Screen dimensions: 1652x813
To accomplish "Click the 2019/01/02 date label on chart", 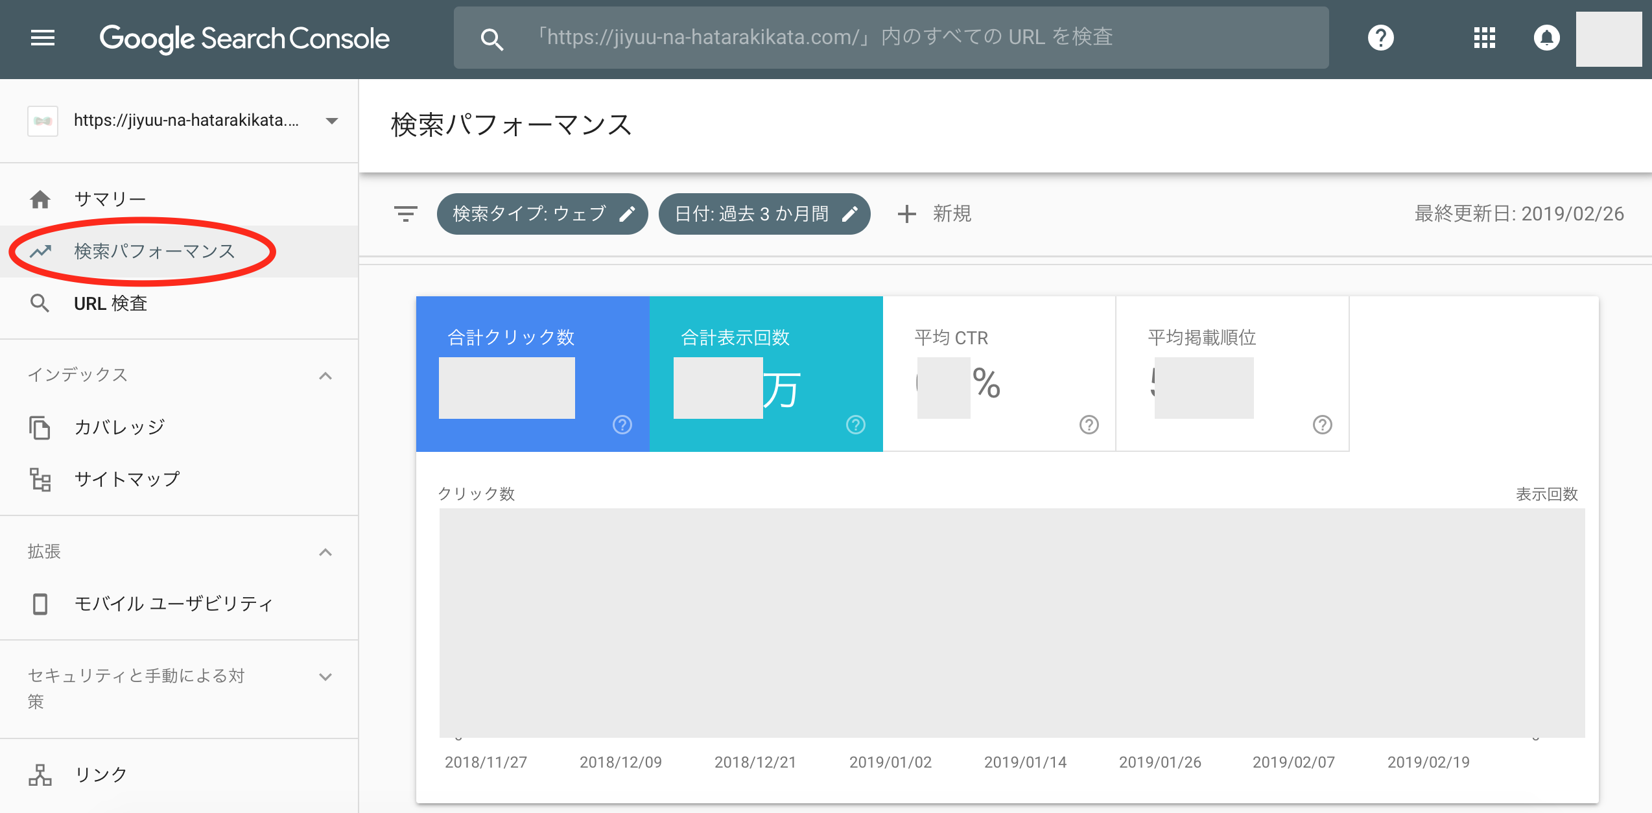I will click(890, 762).
